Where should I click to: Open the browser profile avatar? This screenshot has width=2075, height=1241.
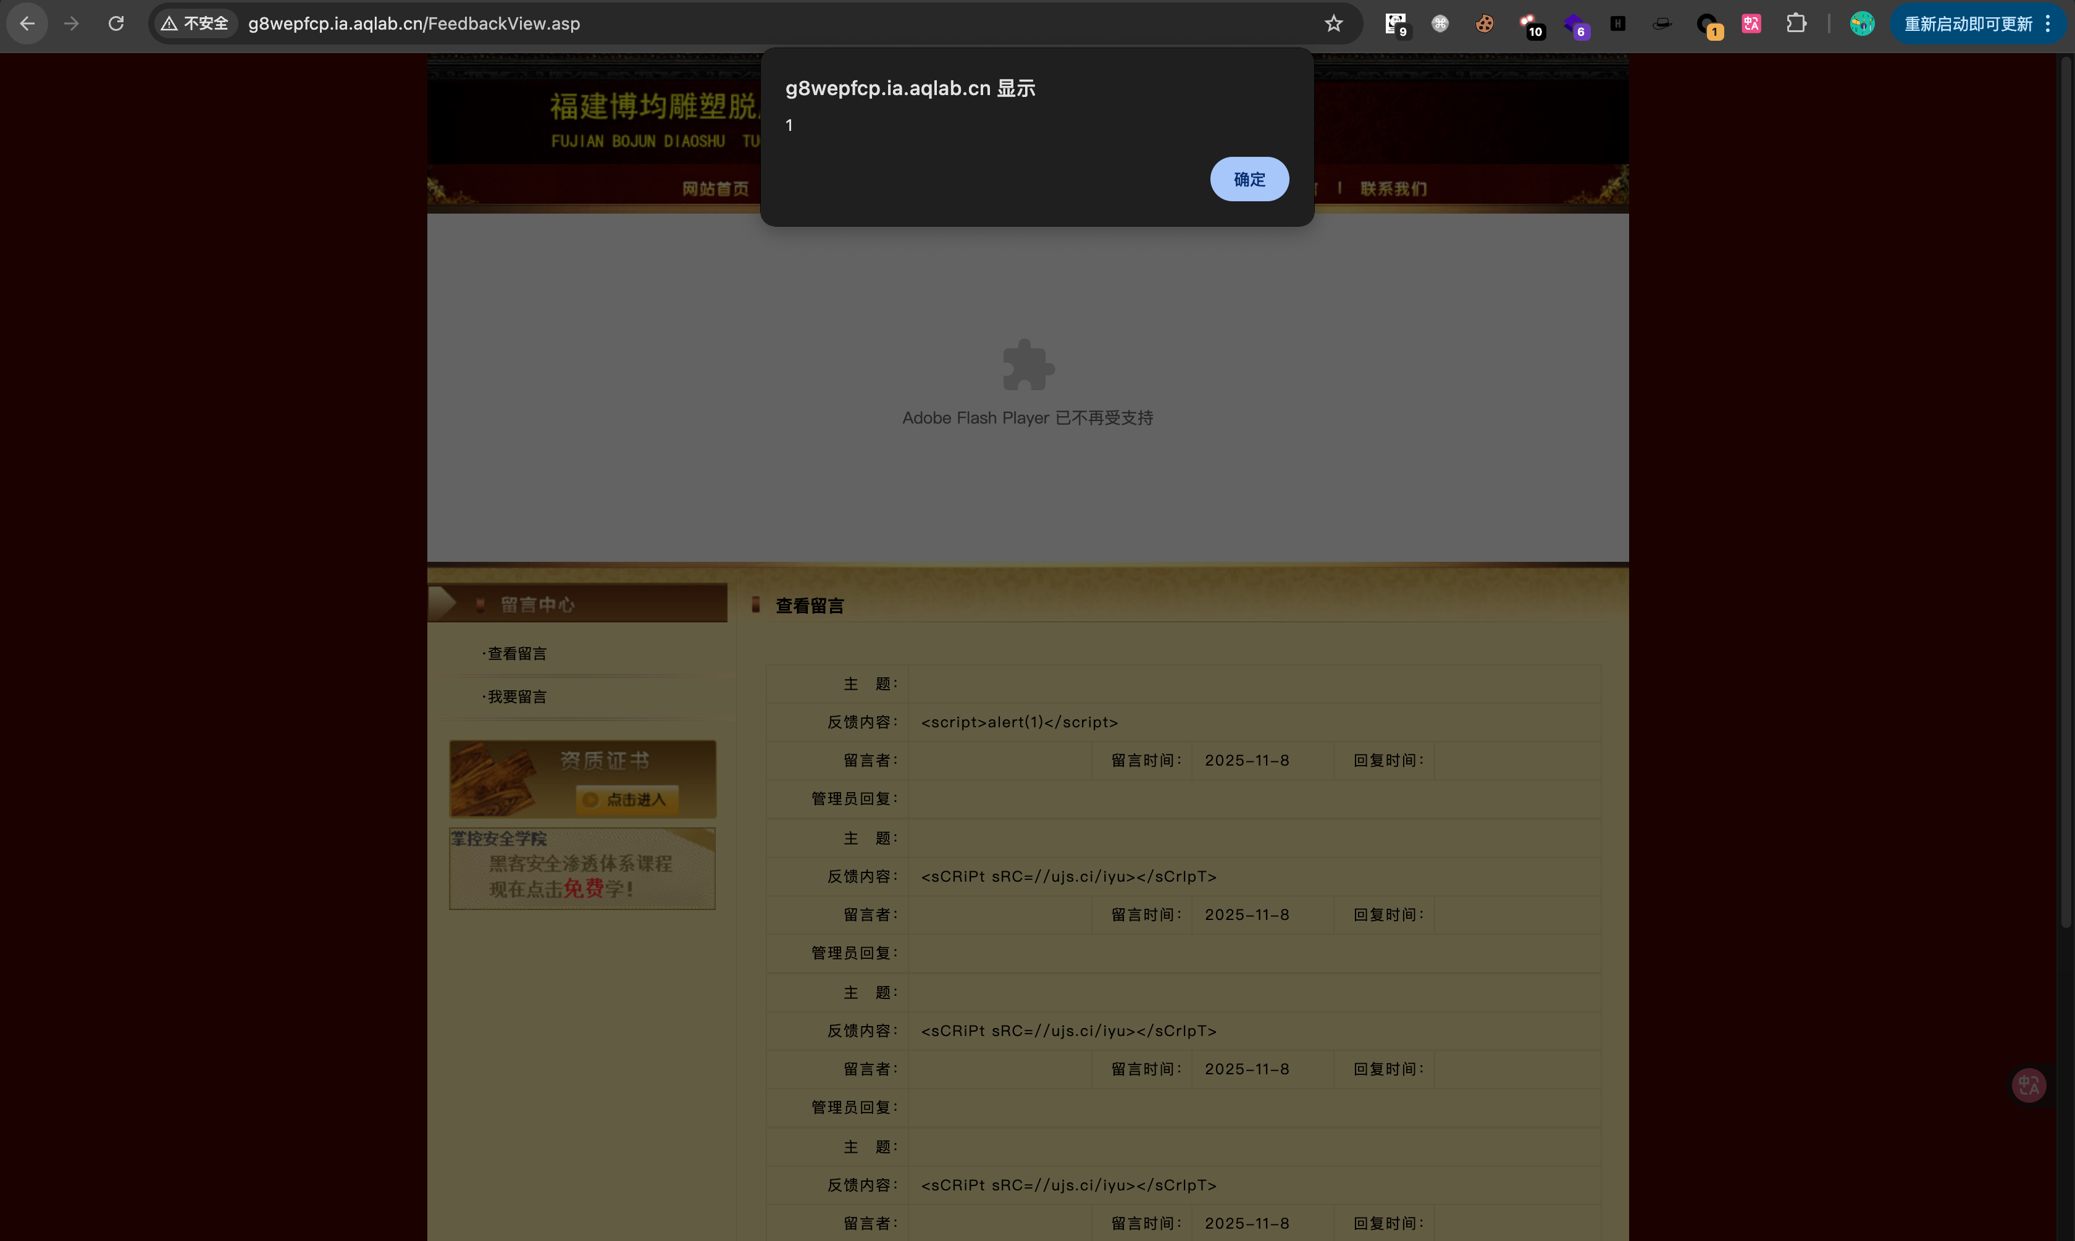(1862, 23)
